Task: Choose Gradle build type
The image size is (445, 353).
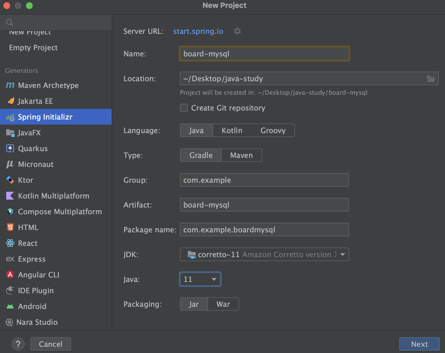Action: [x=201, y=155]
